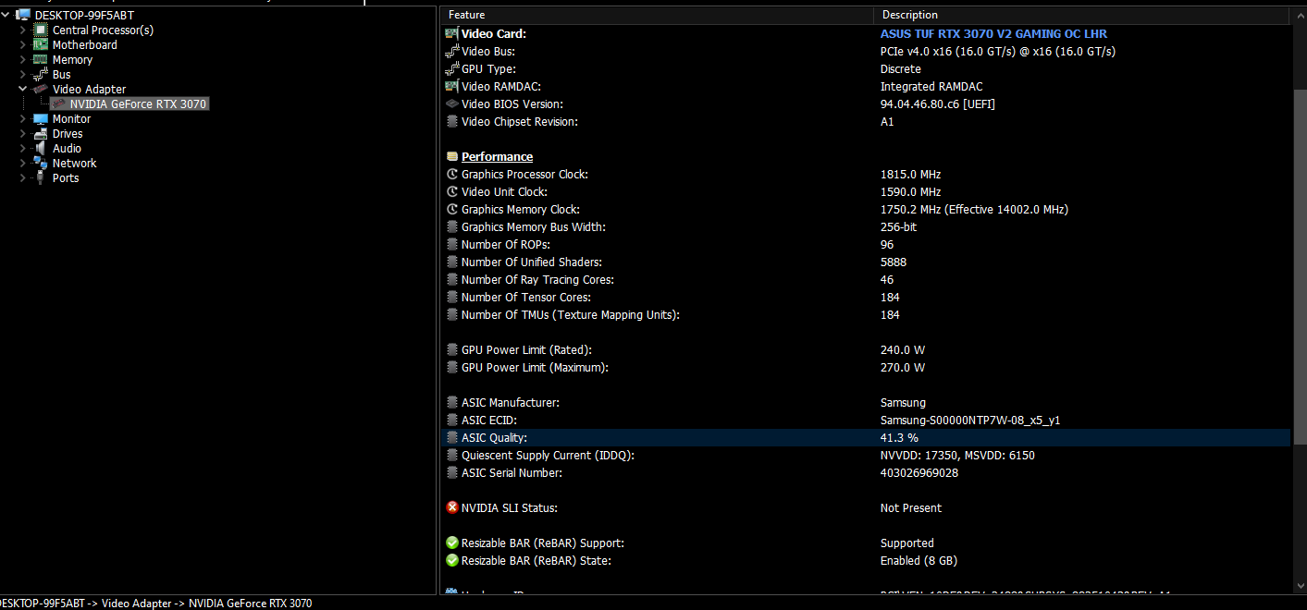Click the Central Processor(s) chip icon
1307x610 pixels.
[41, 30]
